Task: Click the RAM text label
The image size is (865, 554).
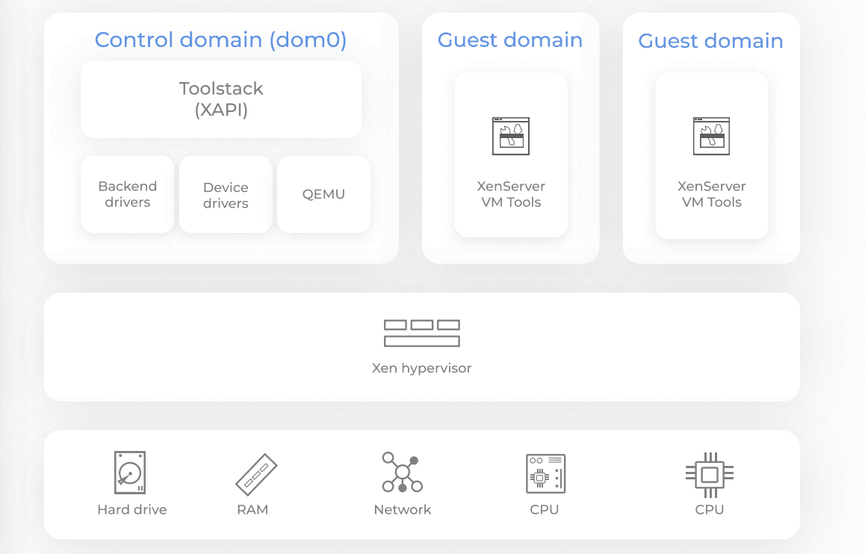Action: click(252, 510)
